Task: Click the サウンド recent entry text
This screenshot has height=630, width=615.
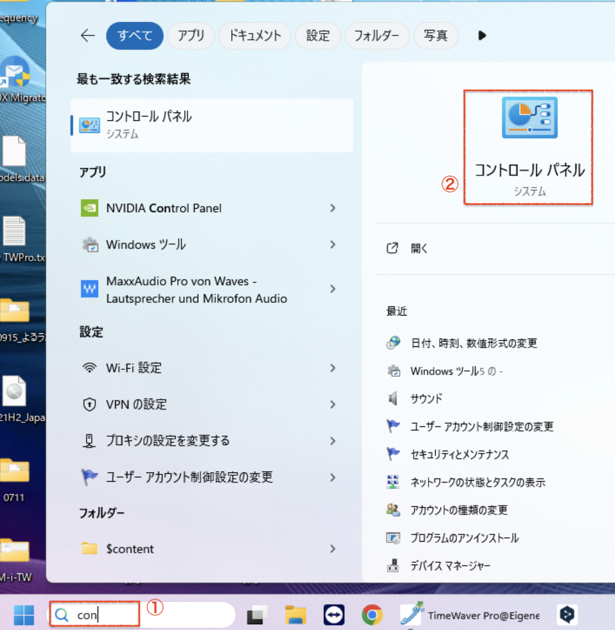Action: click(x=426, y=399)
